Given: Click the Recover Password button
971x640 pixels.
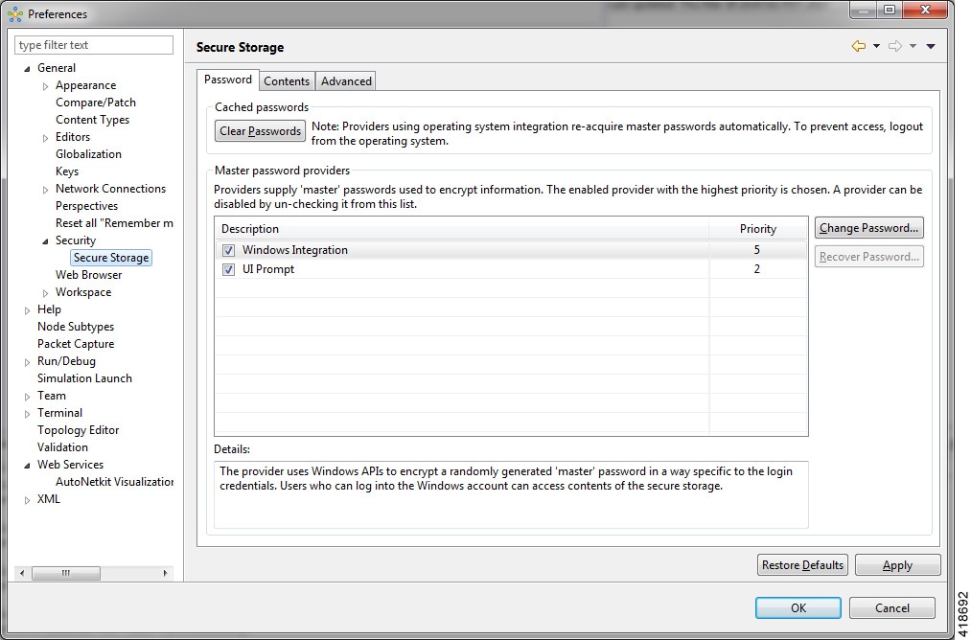Looking at the screenshot, I should coord(868,256).
